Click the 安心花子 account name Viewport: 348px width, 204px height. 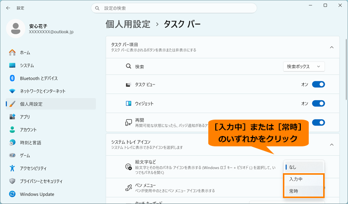(x=38, y=26)
